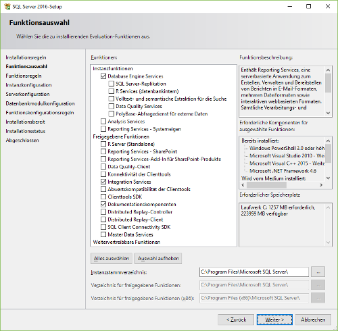Viewport: 338px width, 331px height.
Task: Select Funktionsauswahl step in sidebar
Action: click(x=26, y=66)
